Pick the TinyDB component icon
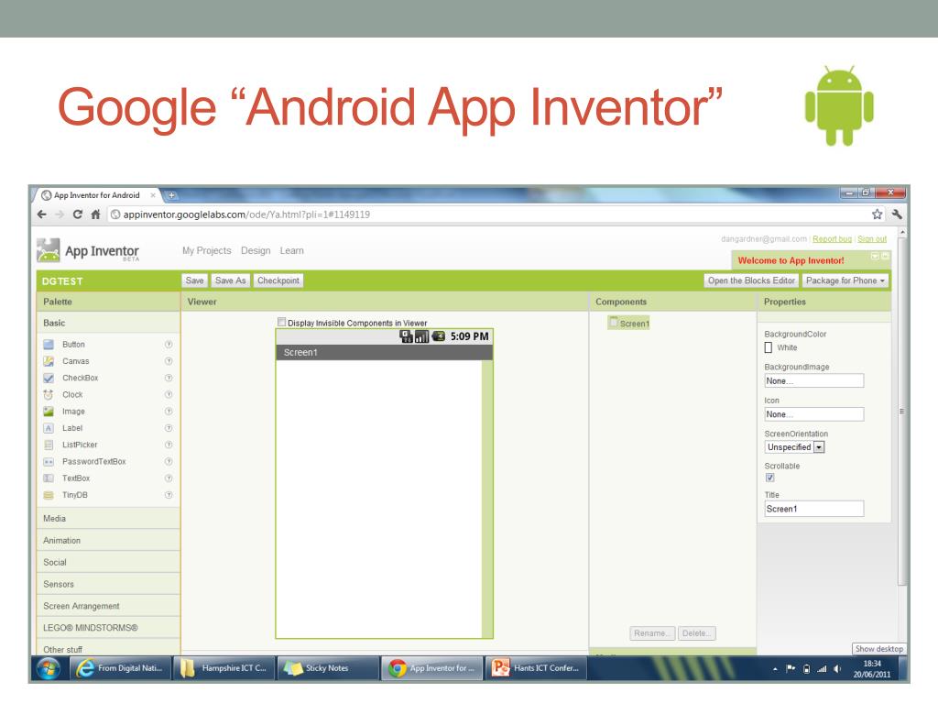The width and height of the screenshot is (938, 704). click(x=49, y=495)
